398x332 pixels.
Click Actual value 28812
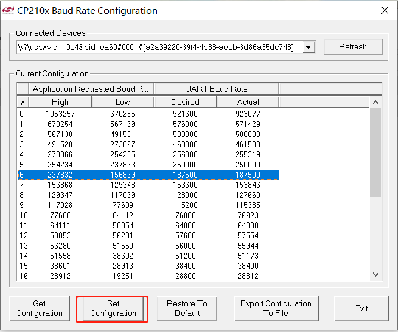point(248,276)
